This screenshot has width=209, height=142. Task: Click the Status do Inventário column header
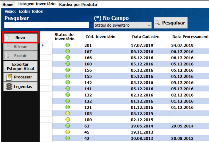[x=64, y=37]
